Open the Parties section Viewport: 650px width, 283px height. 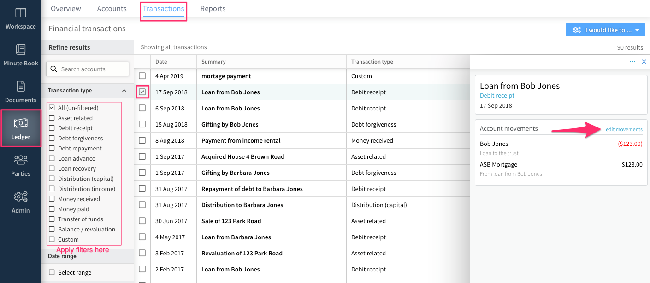click(21, 160)
